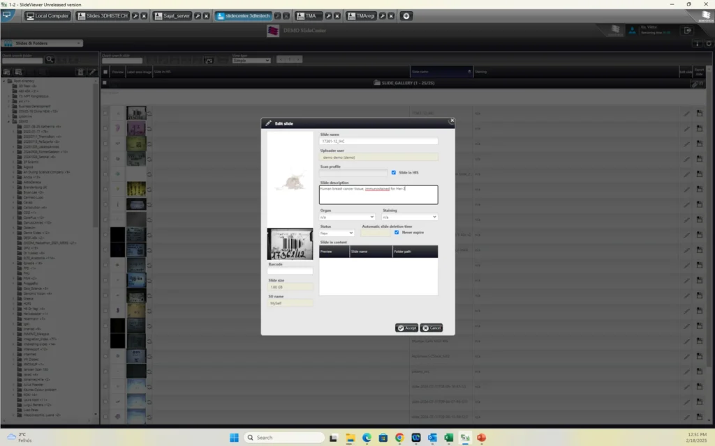Viewport: 715px width, 446px height.
Task: Open the Organ dropdown
Action: pyautogui.click(x=347, y=217)
